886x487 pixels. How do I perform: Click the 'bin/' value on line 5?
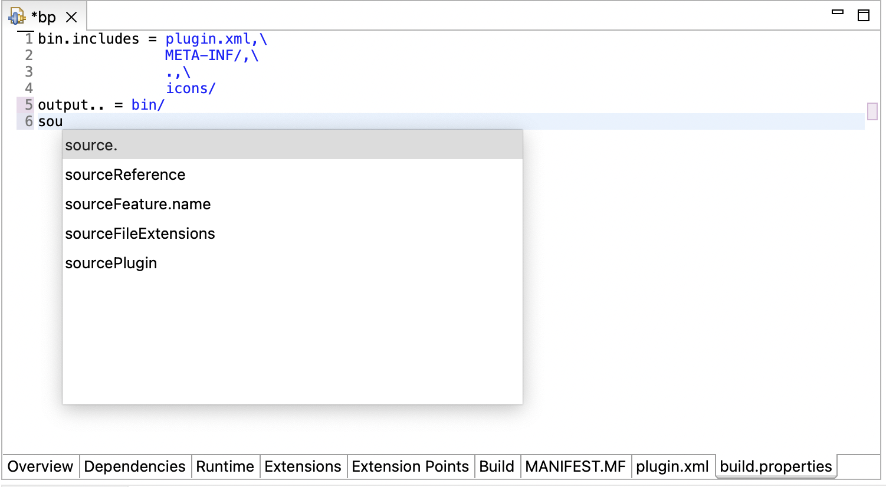point(148,105)
